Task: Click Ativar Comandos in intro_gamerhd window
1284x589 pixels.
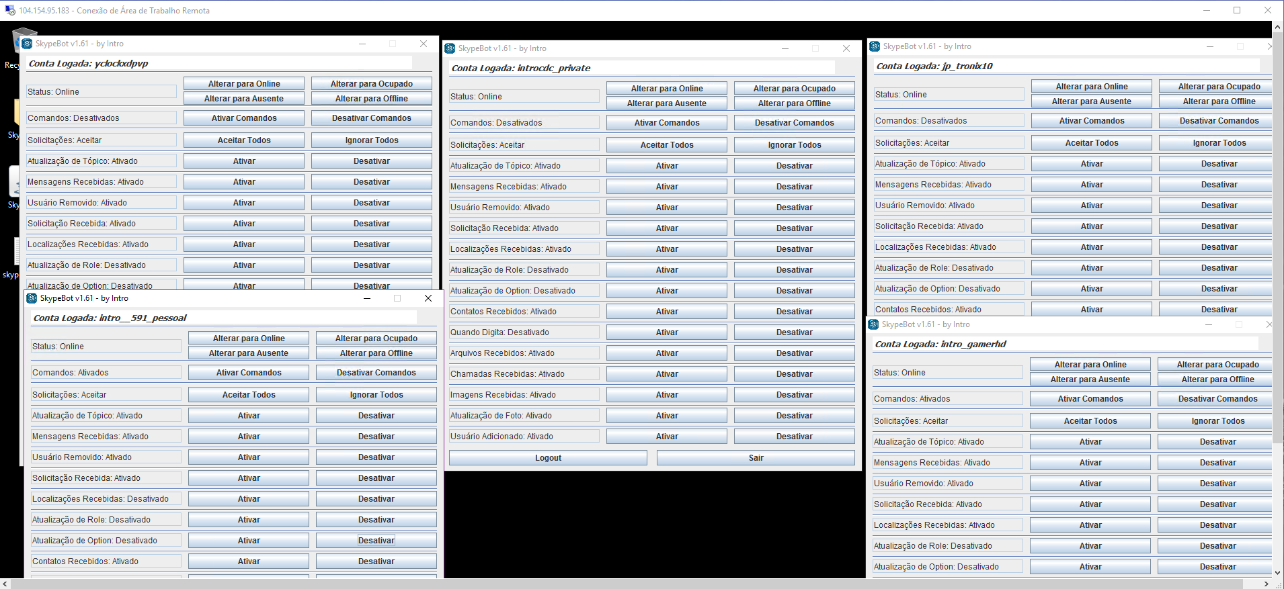Action: point(1090,399)
